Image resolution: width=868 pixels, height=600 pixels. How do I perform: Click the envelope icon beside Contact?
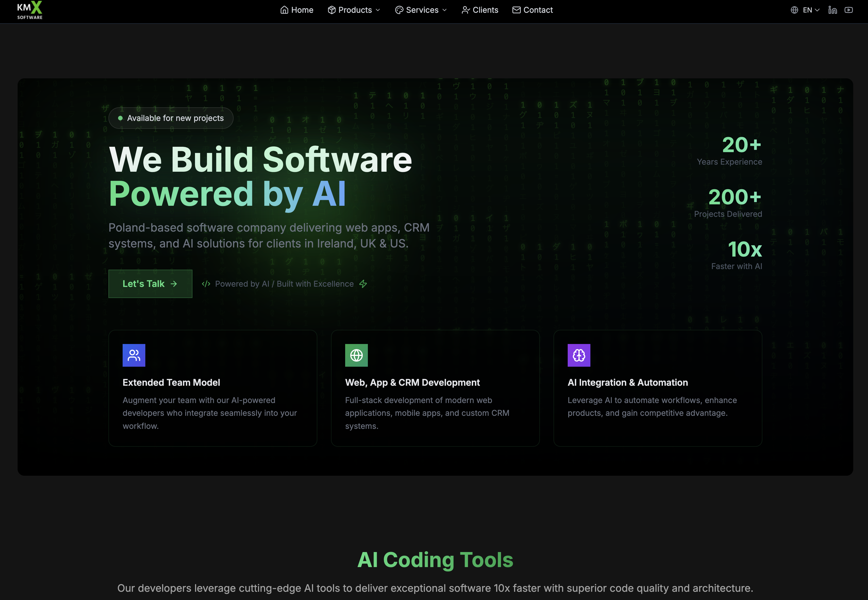coord(517,10)
